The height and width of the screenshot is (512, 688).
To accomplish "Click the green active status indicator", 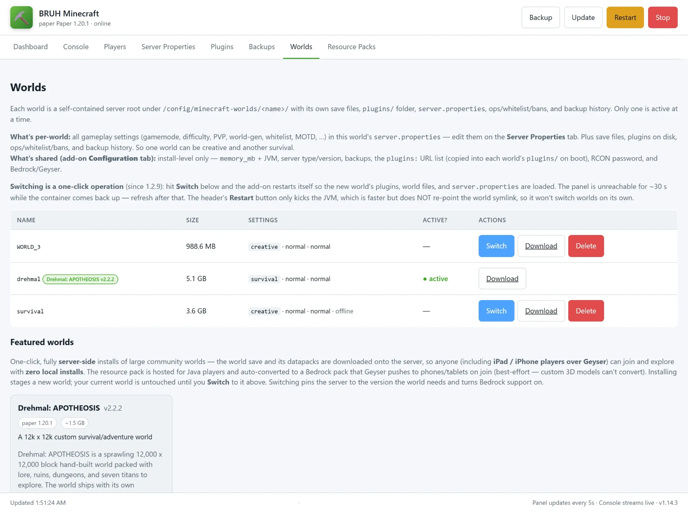I will 435,279.
